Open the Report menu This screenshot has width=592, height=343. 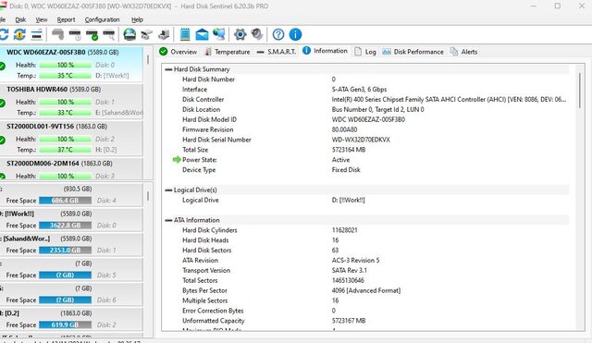pos(66,19)
